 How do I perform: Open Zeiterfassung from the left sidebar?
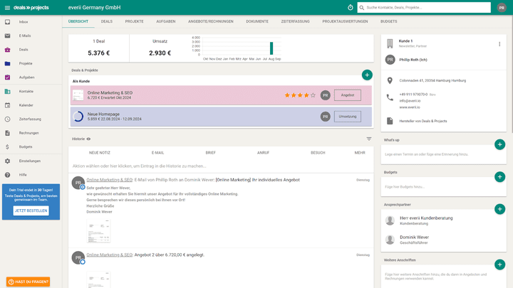(30, 119)
